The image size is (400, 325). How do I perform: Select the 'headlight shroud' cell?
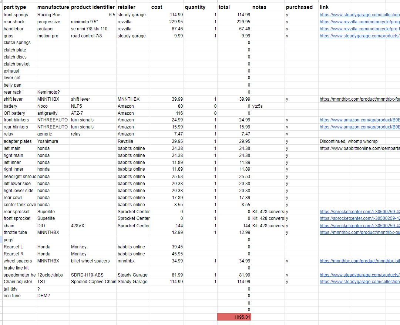pyautogui.click(x=19, y=177)
